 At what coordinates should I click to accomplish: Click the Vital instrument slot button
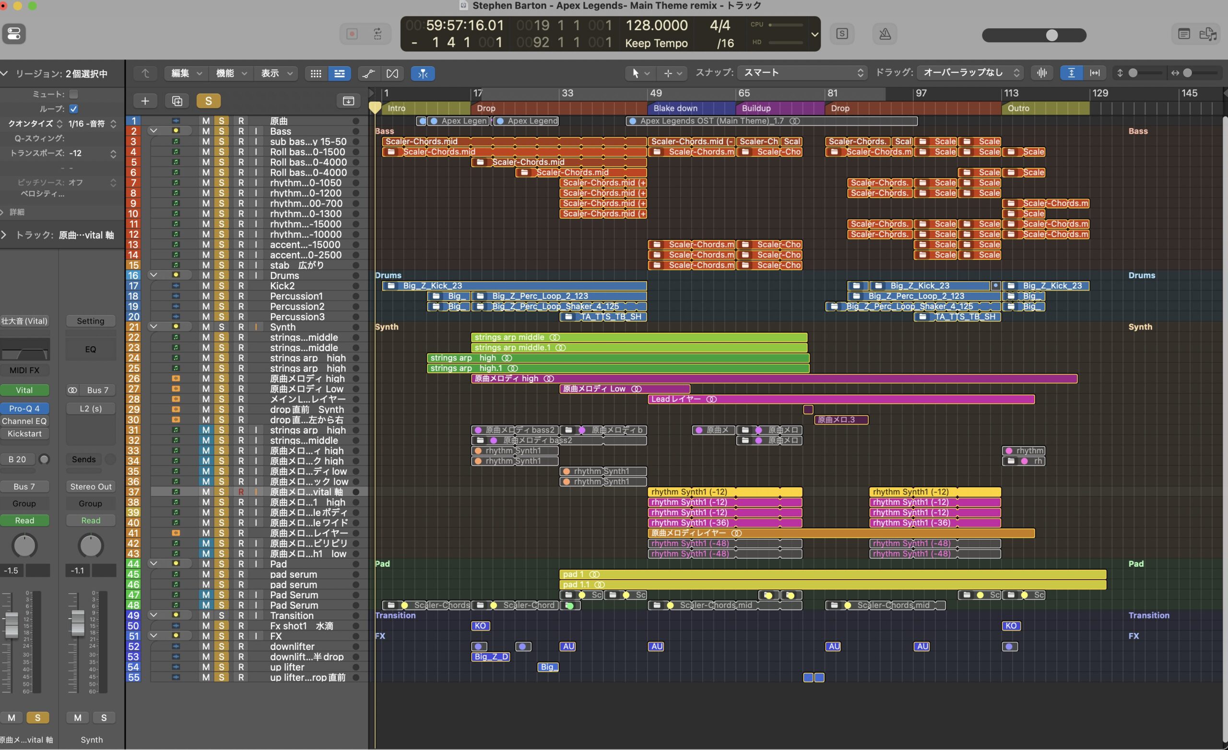coord(24,390)
